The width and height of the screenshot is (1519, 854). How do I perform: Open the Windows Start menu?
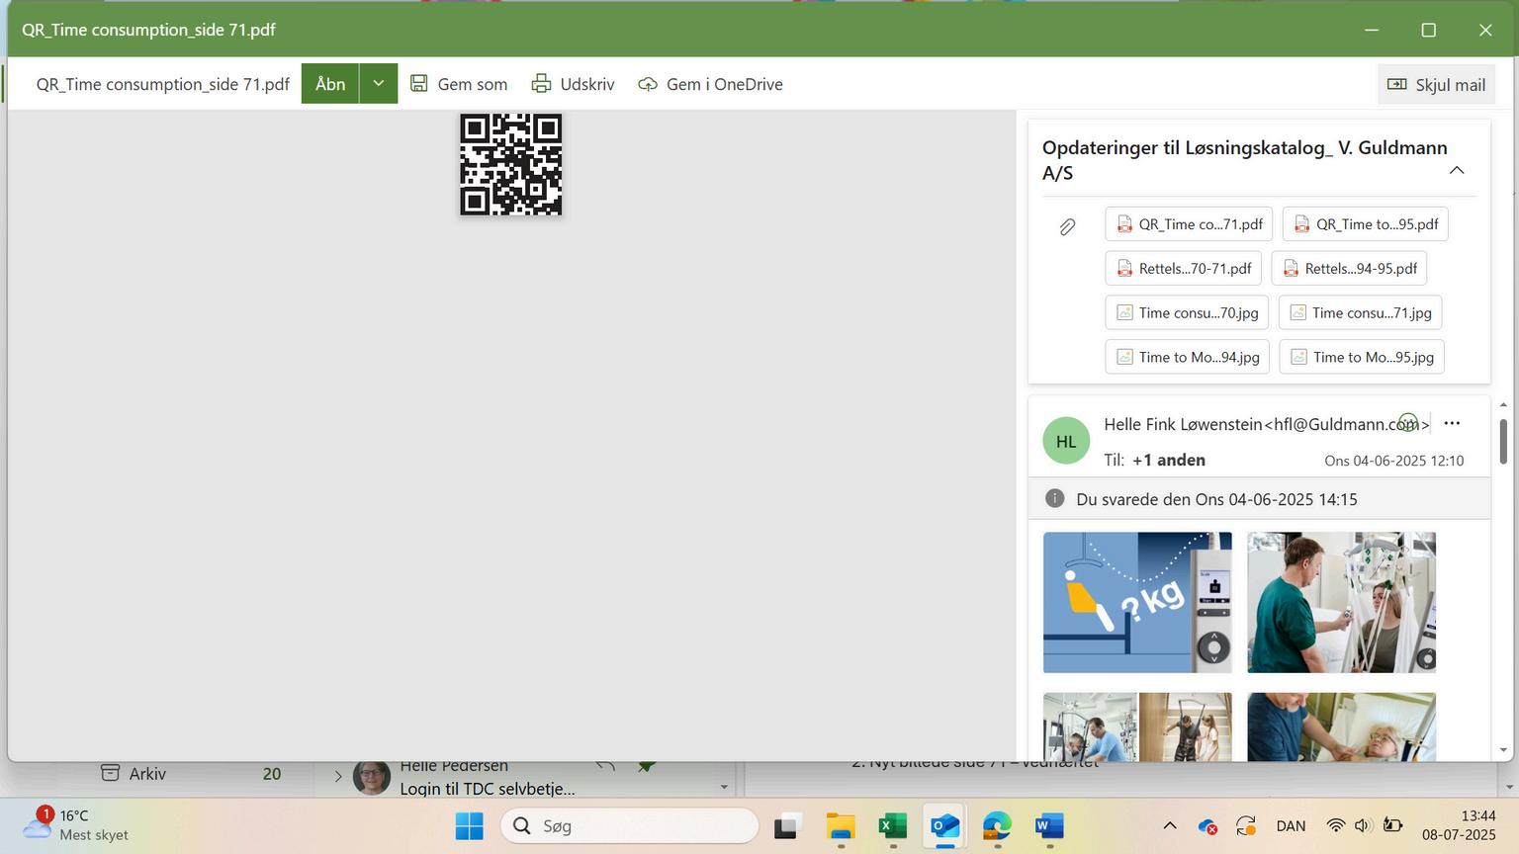click(469, 825)
